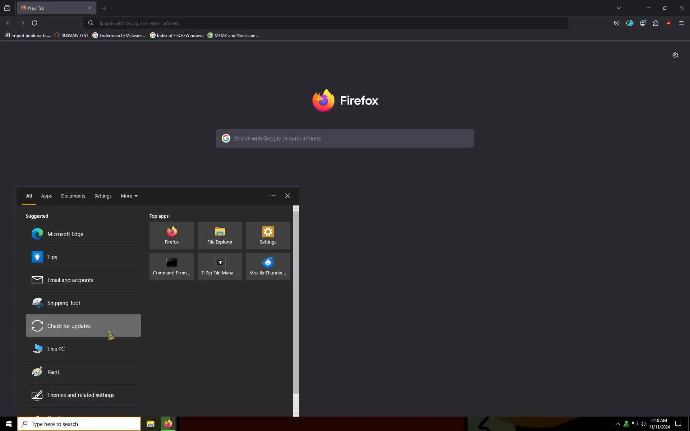Click the Save to Pocket icon
690x431 pixels.
[617, 23]
